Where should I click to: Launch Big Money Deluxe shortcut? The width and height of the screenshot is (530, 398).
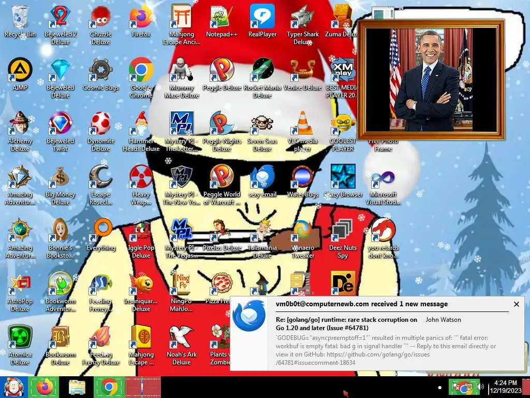60,185
